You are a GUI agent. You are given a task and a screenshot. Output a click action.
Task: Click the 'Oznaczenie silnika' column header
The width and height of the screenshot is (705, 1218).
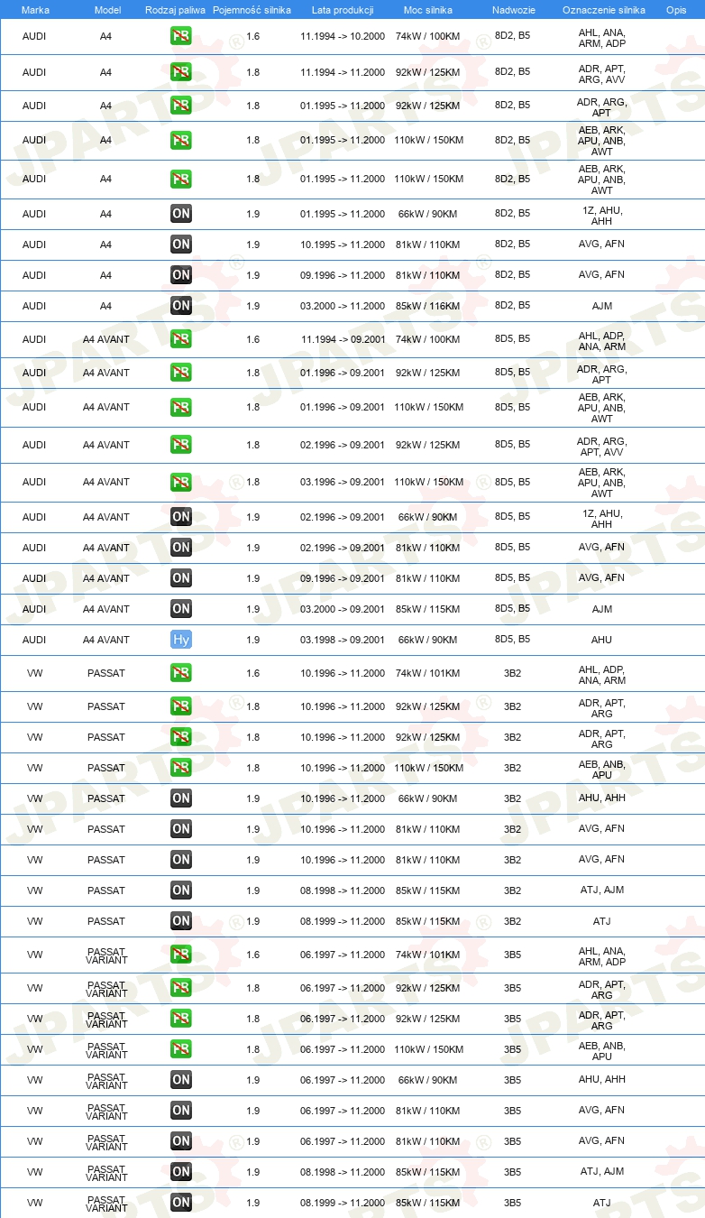click(603, 10)
